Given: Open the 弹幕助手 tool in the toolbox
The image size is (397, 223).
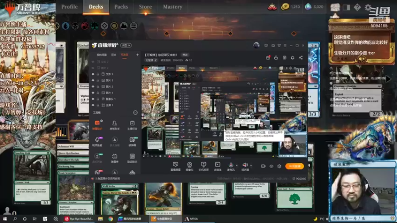Looking at the screenshot, I should pyautogui.click(x=97, y=125).
